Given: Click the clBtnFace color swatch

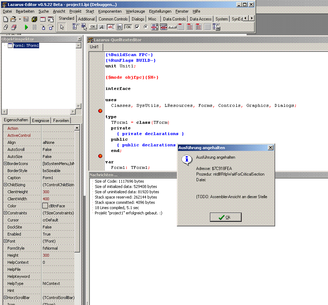Looking at the screenshot, I should pos(45,206).
